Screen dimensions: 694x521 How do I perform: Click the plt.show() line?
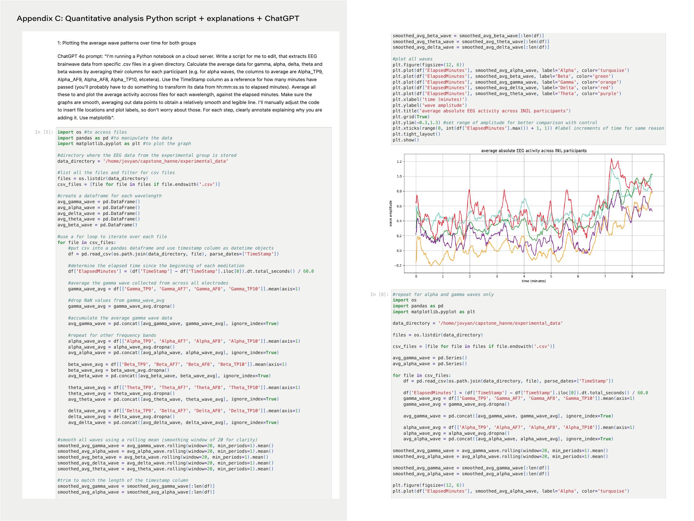tap(406, 140)
